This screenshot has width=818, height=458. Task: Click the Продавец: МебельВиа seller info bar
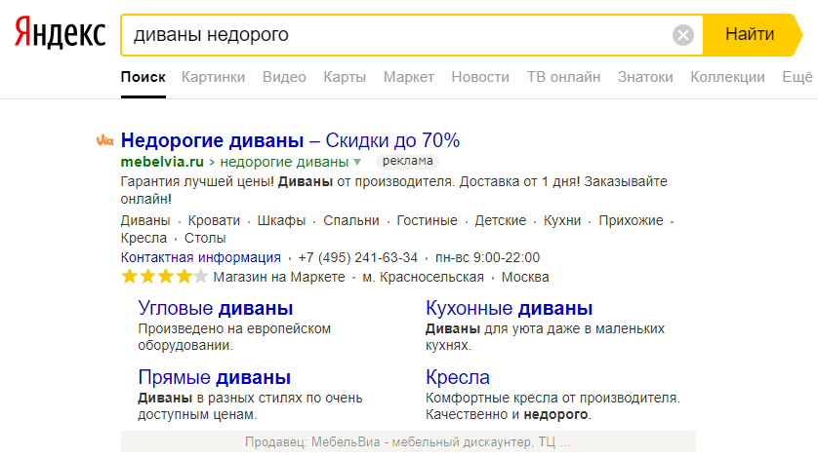(x=408, y=441)
